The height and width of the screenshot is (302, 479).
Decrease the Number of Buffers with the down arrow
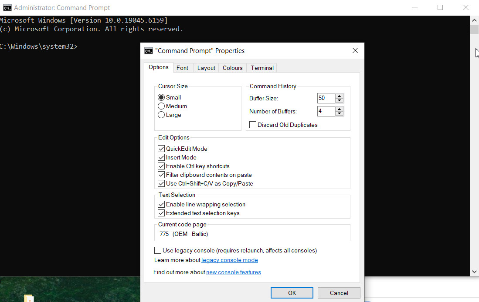coord(340,113)
